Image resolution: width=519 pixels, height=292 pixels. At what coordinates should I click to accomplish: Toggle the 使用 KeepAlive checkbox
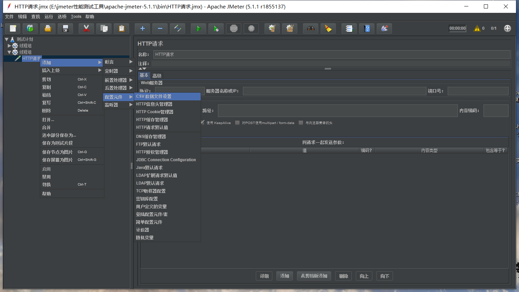(x=202, y=123)
